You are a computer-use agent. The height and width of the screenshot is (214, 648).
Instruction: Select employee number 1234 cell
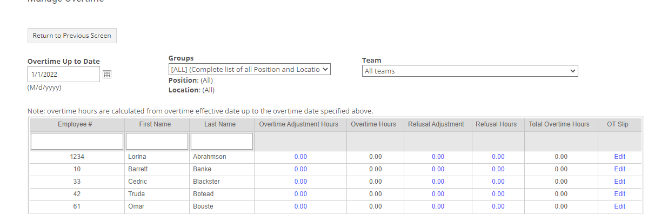(77, 157)
